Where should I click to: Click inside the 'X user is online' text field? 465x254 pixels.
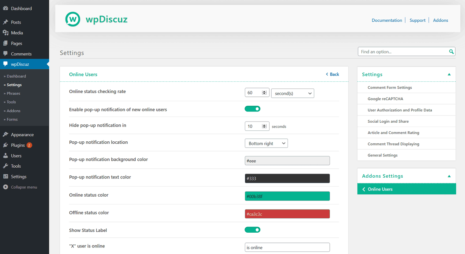287,247
